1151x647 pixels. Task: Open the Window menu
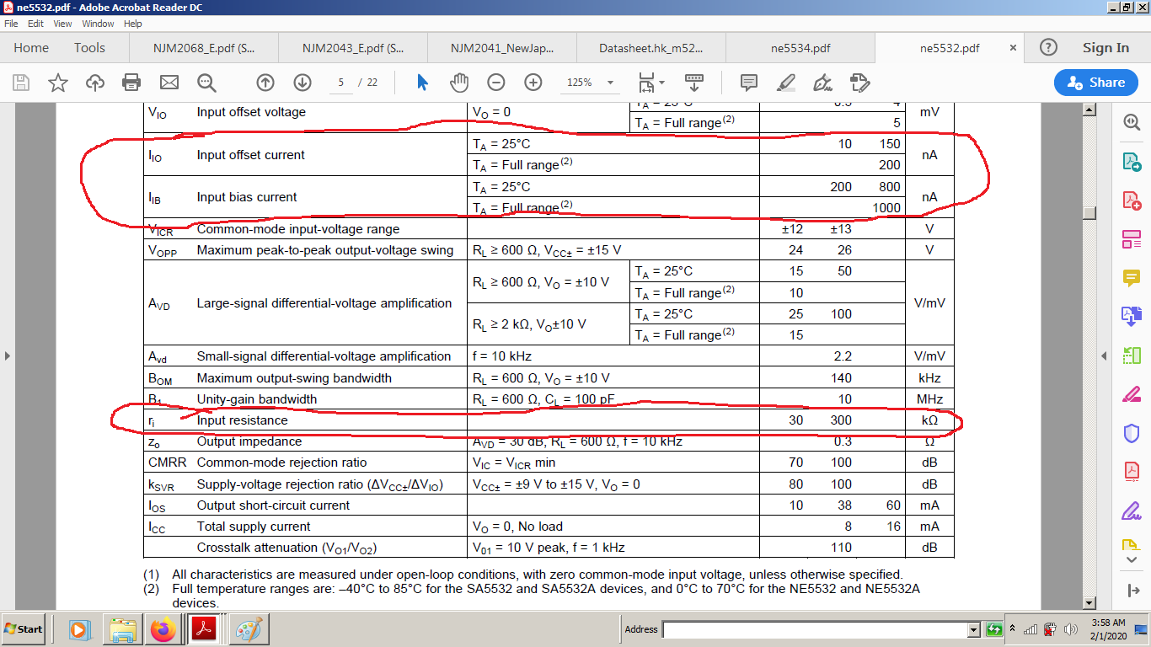tap(99, 24)
